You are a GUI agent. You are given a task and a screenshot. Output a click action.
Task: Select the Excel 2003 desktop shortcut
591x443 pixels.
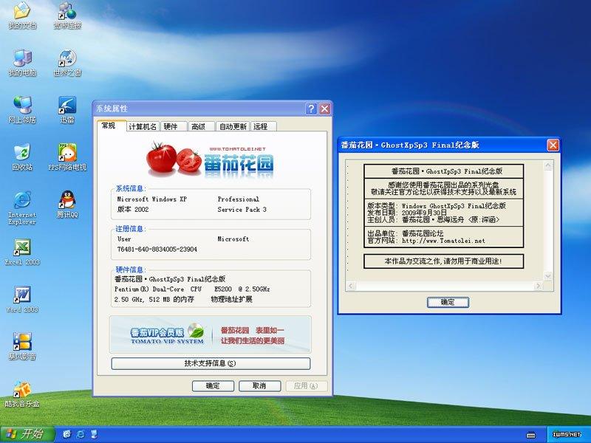(22, 248)
